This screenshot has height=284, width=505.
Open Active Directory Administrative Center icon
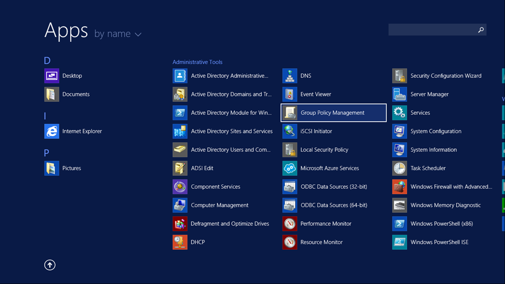[x=180, y=75]
